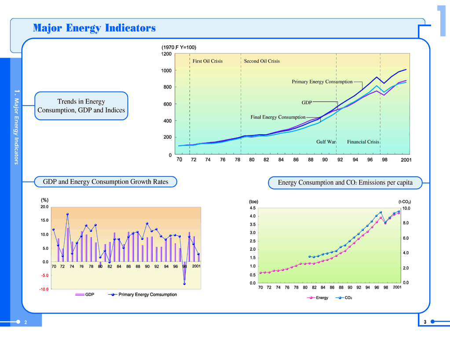
Task: Click the 'Second Oil Crisis' label
Action: click(262, 61)
